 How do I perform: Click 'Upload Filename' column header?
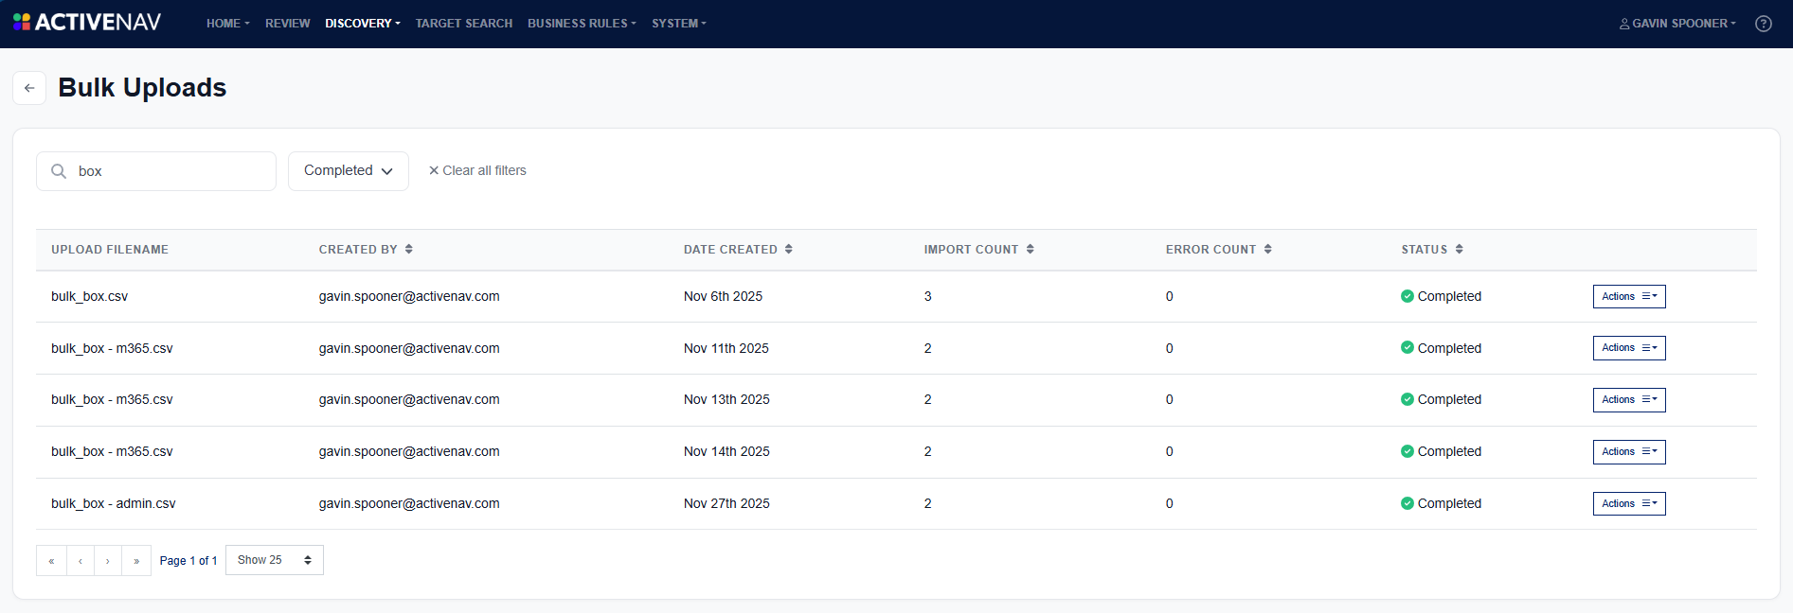click(110, 250)
